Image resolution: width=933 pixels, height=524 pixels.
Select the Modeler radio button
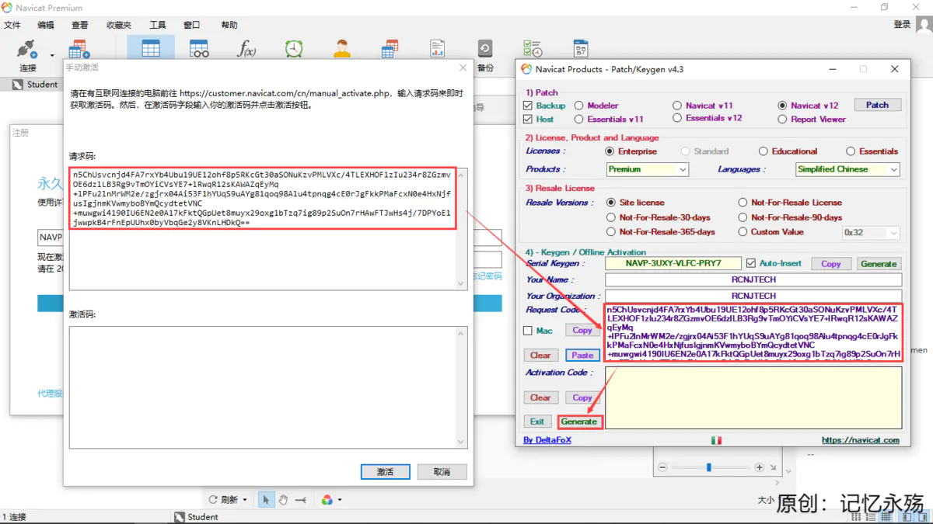pos(579,106)
